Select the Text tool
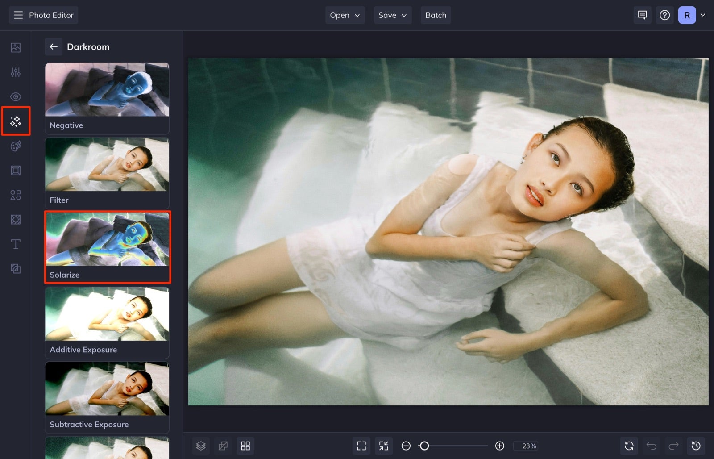The width and height of the screenshot is (714, 459). (16, 244)
